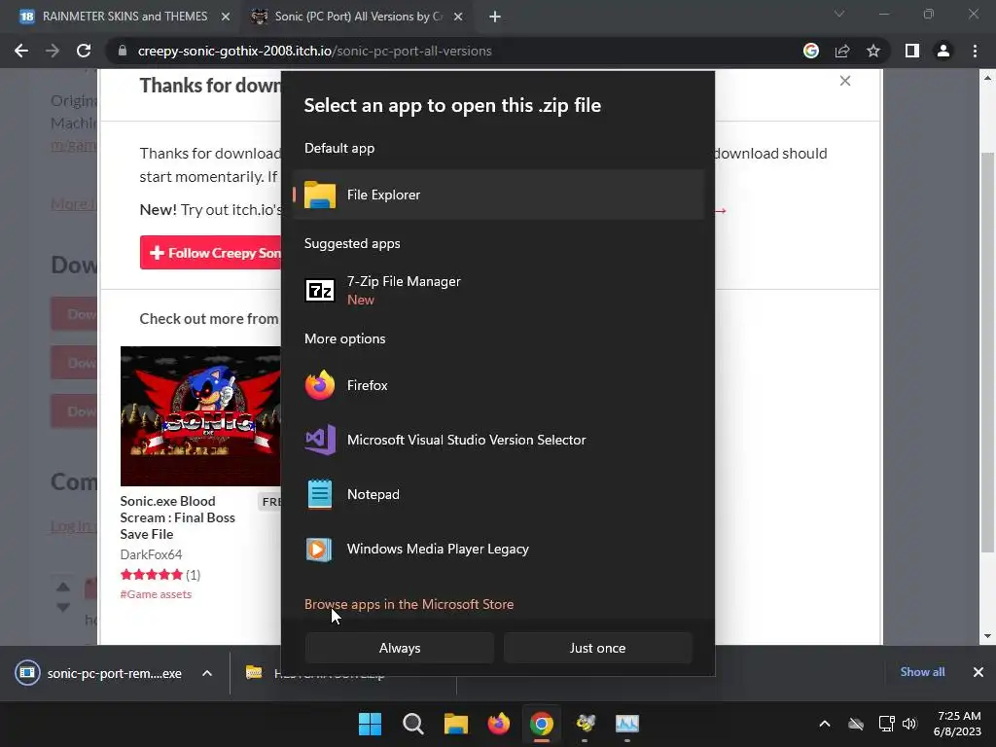Click the #Game assets tag
The image size is (996, 747).
(x=156, y=594)
